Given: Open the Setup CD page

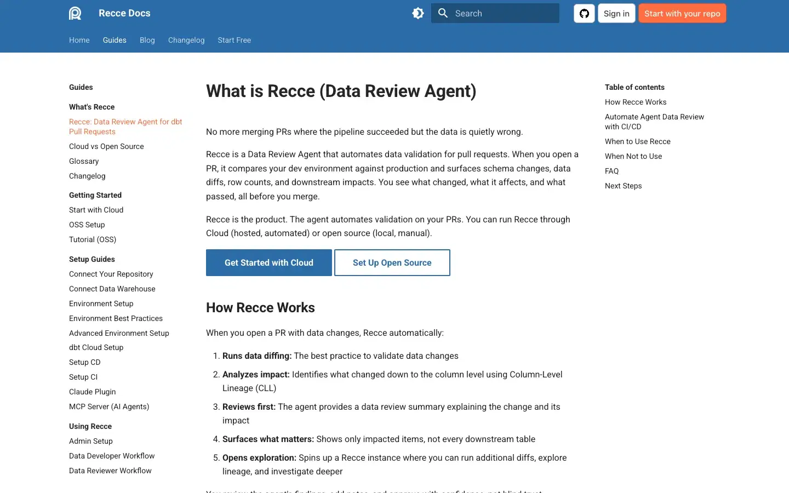Looking at the screenshot, I should pos(85,362).
